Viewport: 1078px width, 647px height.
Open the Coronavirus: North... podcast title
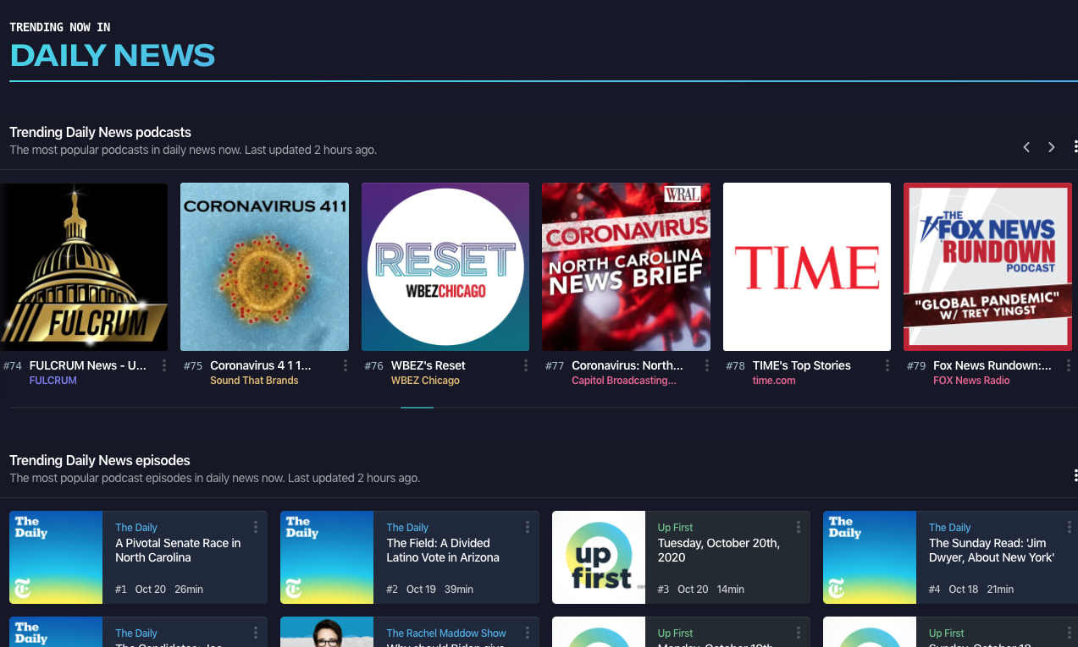(x=627, y=365)
